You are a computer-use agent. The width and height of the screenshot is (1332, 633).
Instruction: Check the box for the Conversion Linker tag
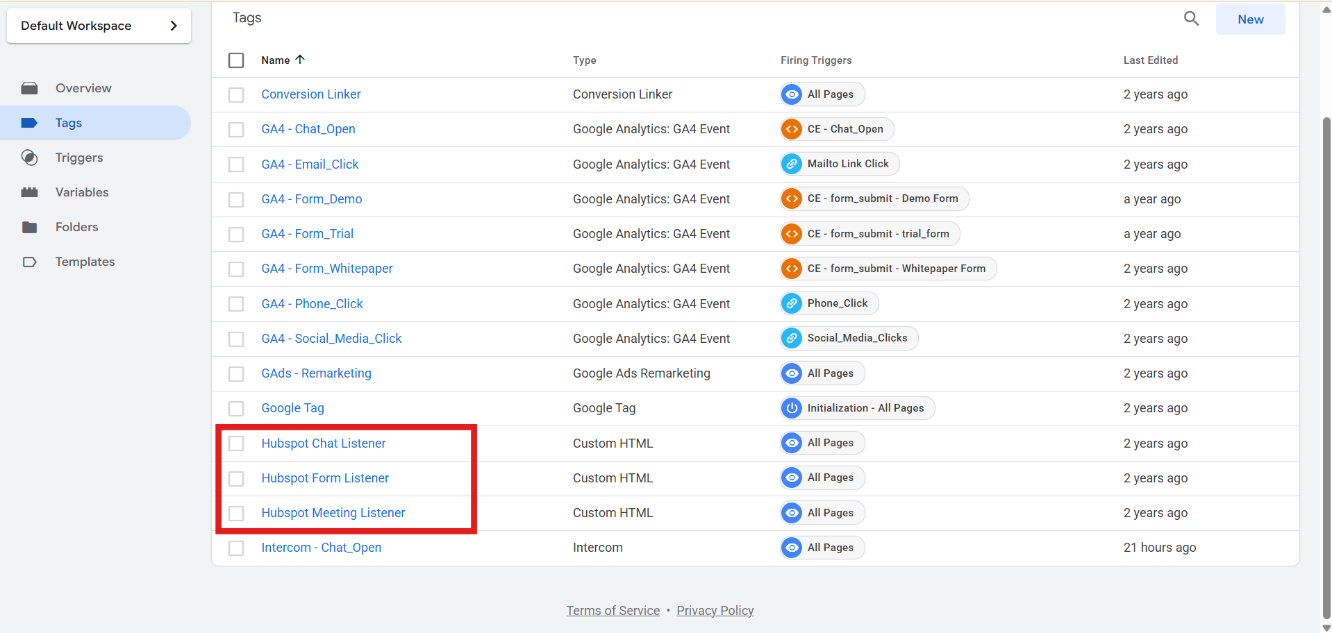[x=236, y=94]
